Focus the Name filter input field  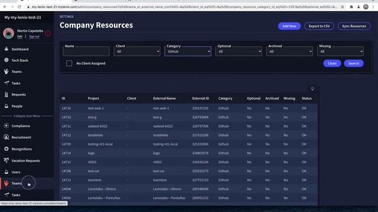click(x=86, y=51)
